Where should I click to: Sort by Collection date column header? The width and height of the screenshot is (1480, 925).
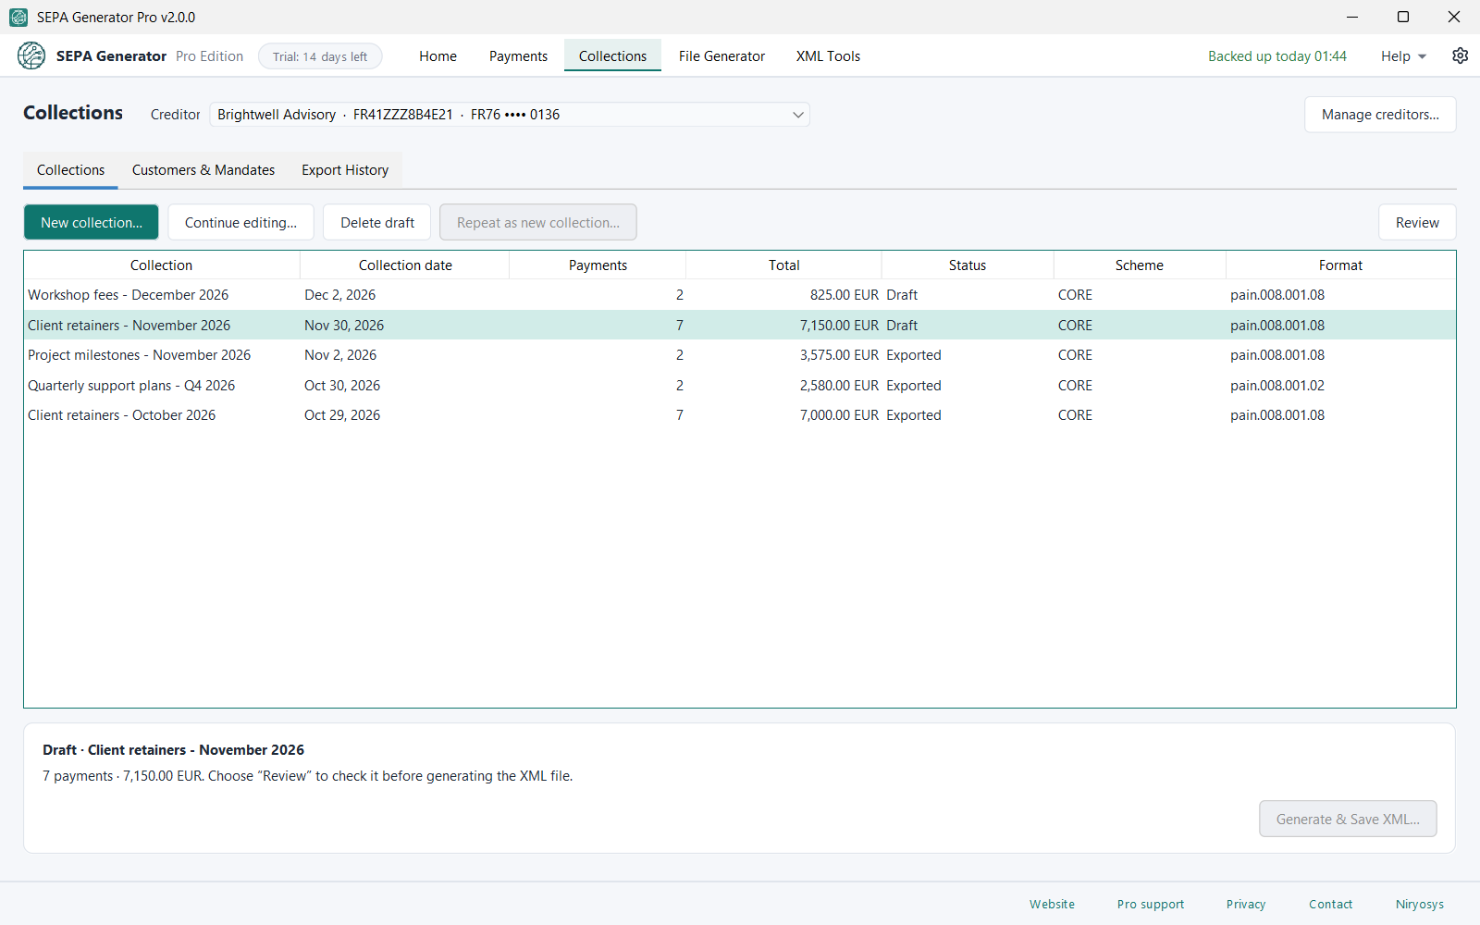405,265
